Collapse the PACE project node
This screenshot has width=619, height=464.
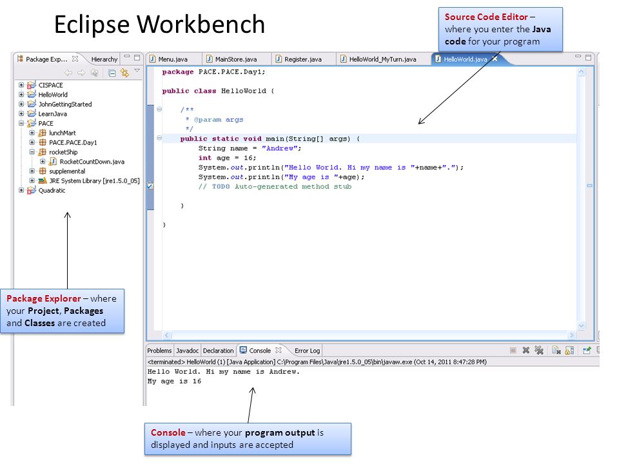(x=21, y=123)
